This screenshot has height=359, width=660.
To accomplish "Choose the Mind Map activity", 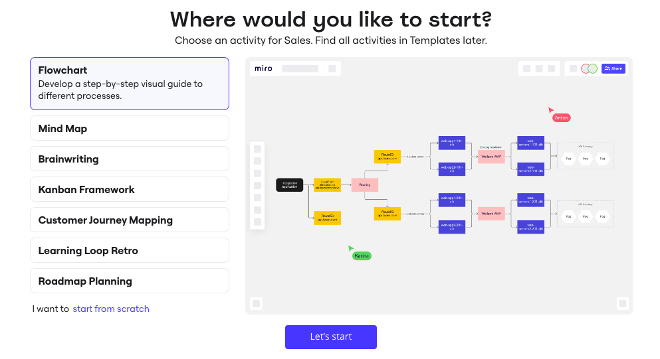I will coord(130,129).
